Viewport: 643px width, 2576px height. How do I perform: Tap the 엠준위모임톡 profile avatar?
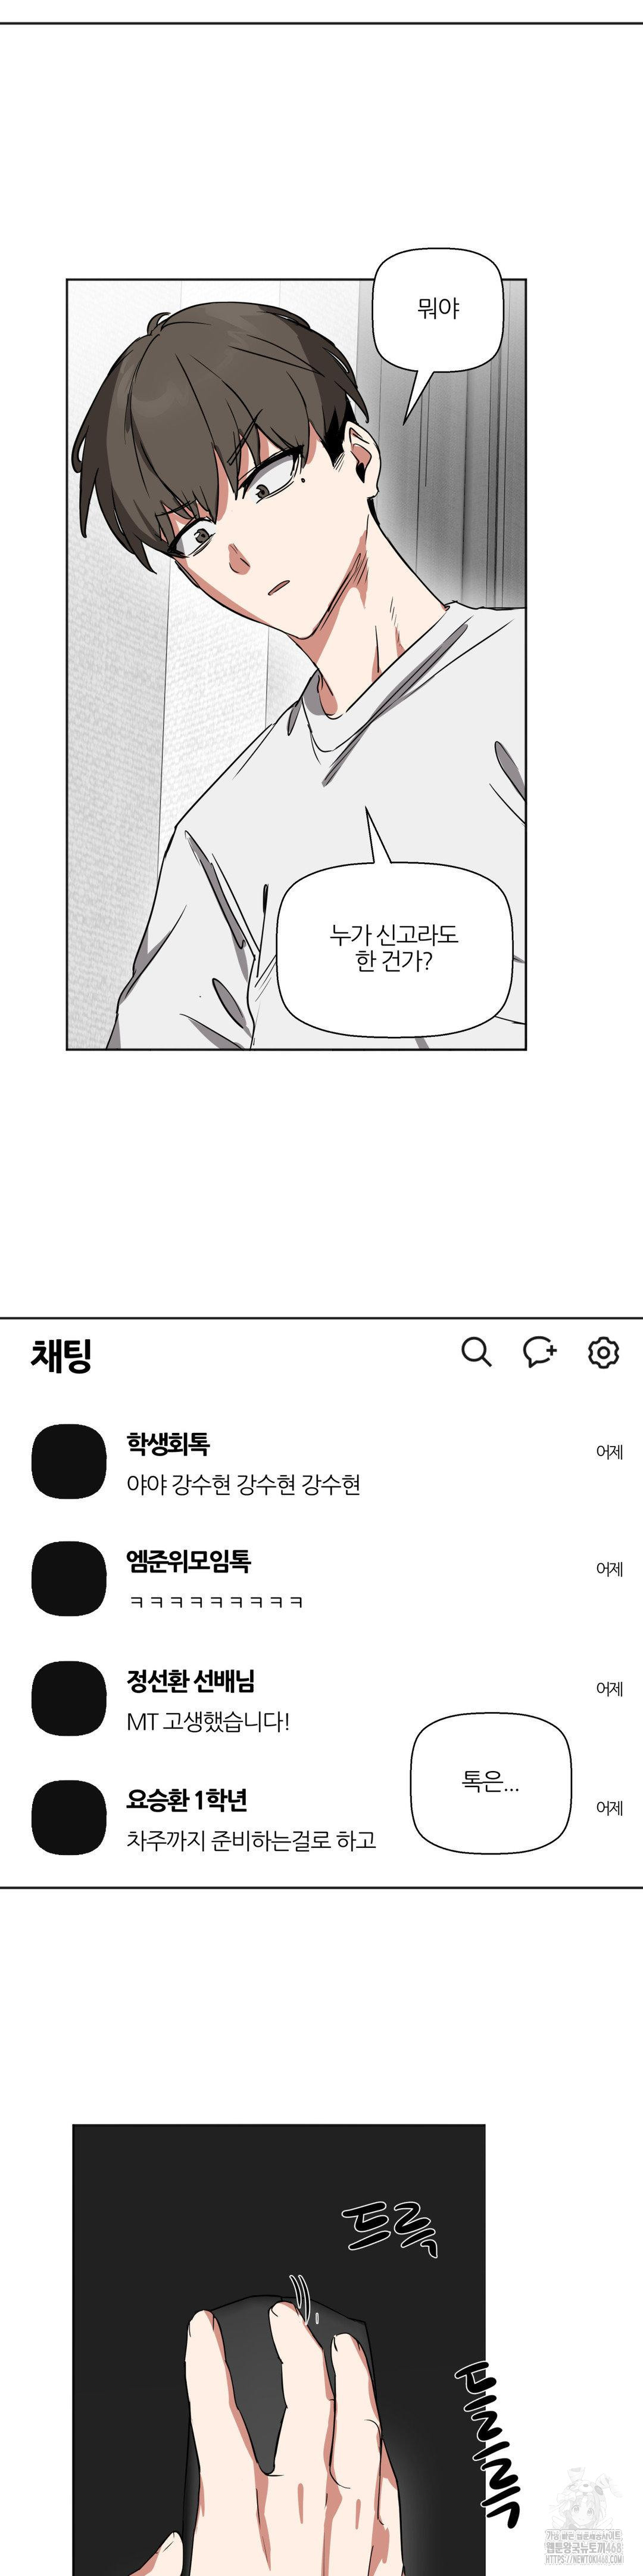69,1578
